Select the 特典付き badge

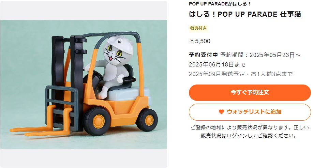pos(198,28)
